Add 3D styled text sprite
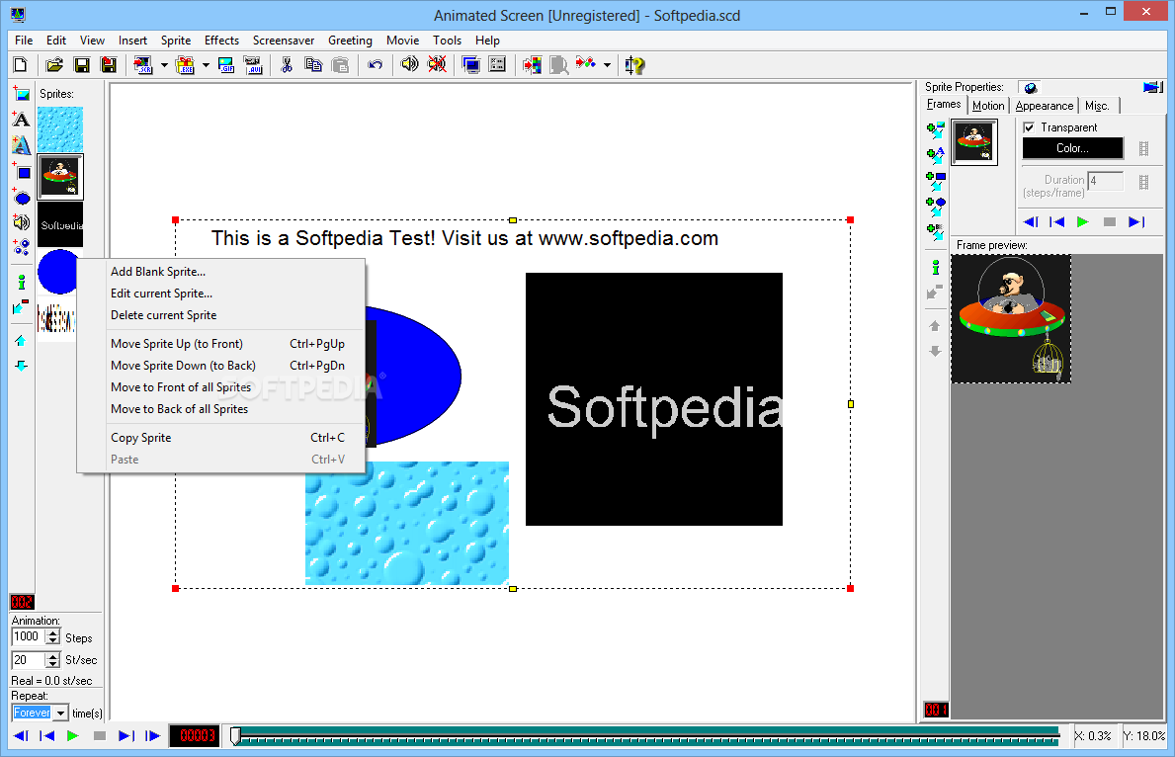This screenshot has height=757, width=1175. coord(22,144)
